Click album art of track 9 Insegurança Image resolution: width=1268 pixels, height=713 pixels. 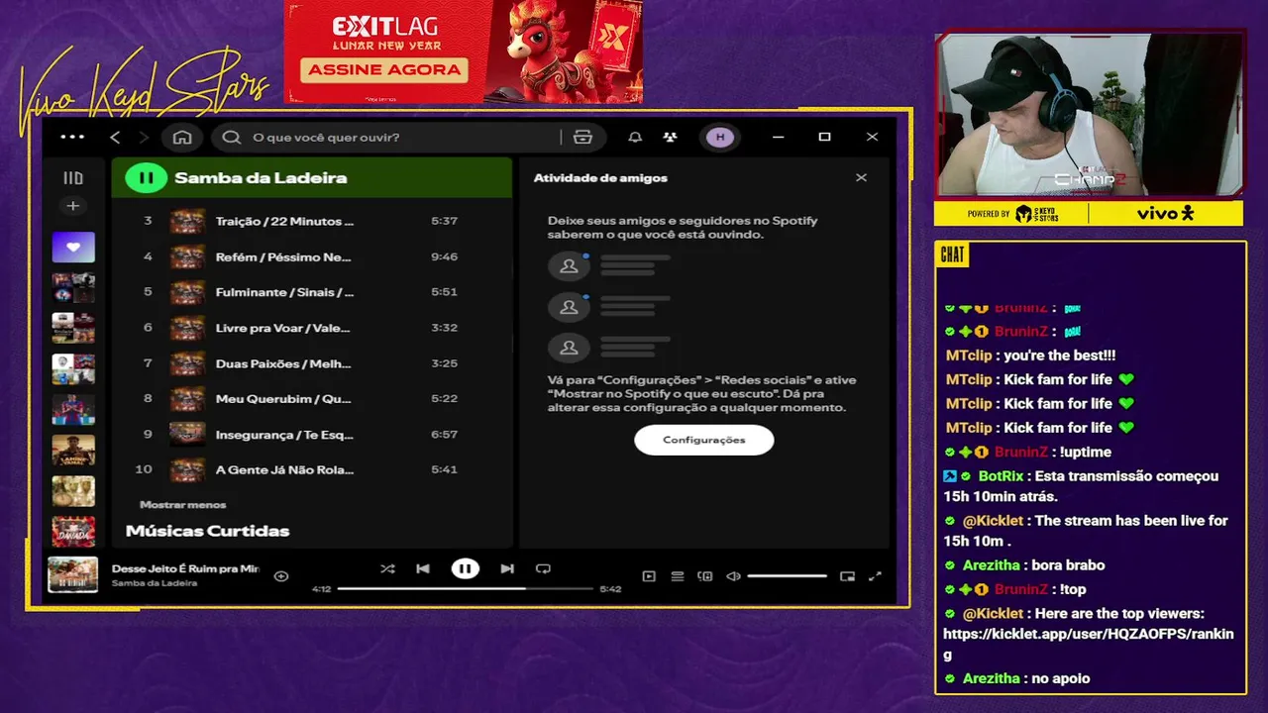pos(187,434)
